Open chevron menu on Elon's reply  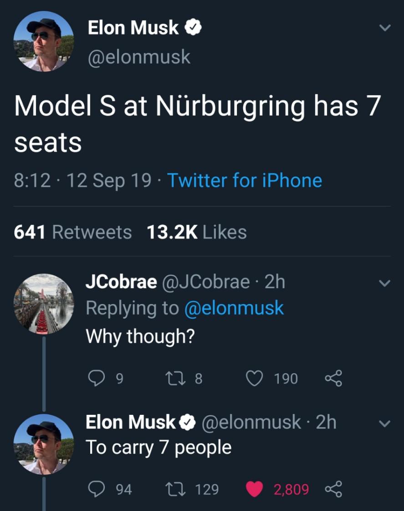pyautogui.click(x=385, y=423)
